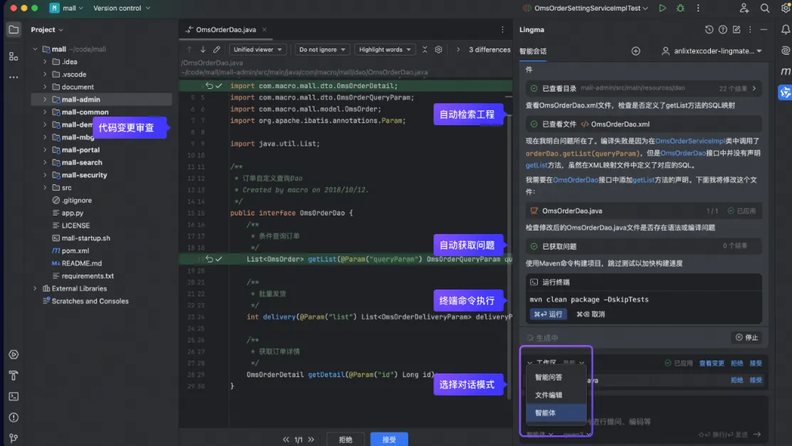Expand the External Libraries node

[35, 288]
